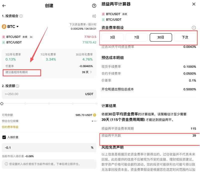The height and width of the screenshot is (174, 200).
Task: Click the -0.1 entry price spread field
Action: (25, 147)
